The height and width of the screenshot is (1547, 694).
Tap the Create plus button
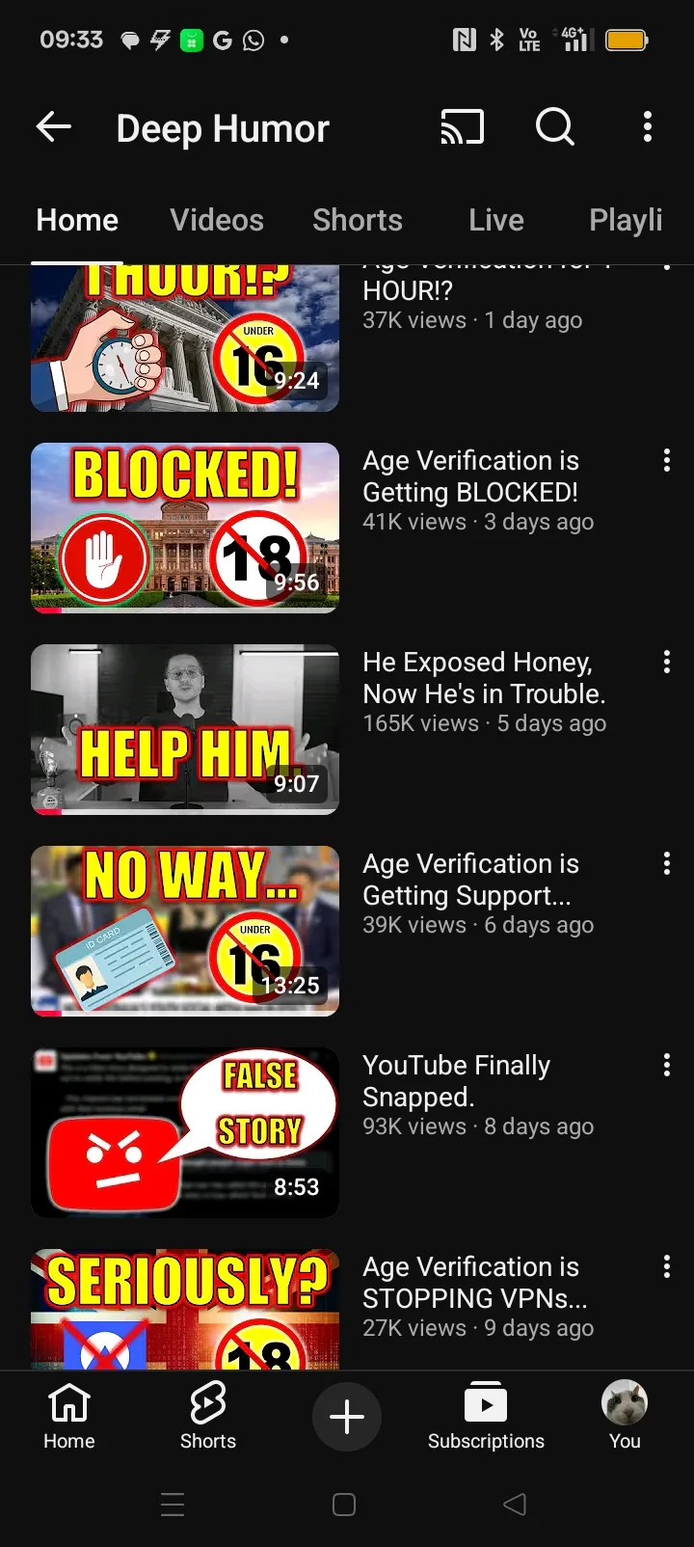click(x=347, y=1416)
